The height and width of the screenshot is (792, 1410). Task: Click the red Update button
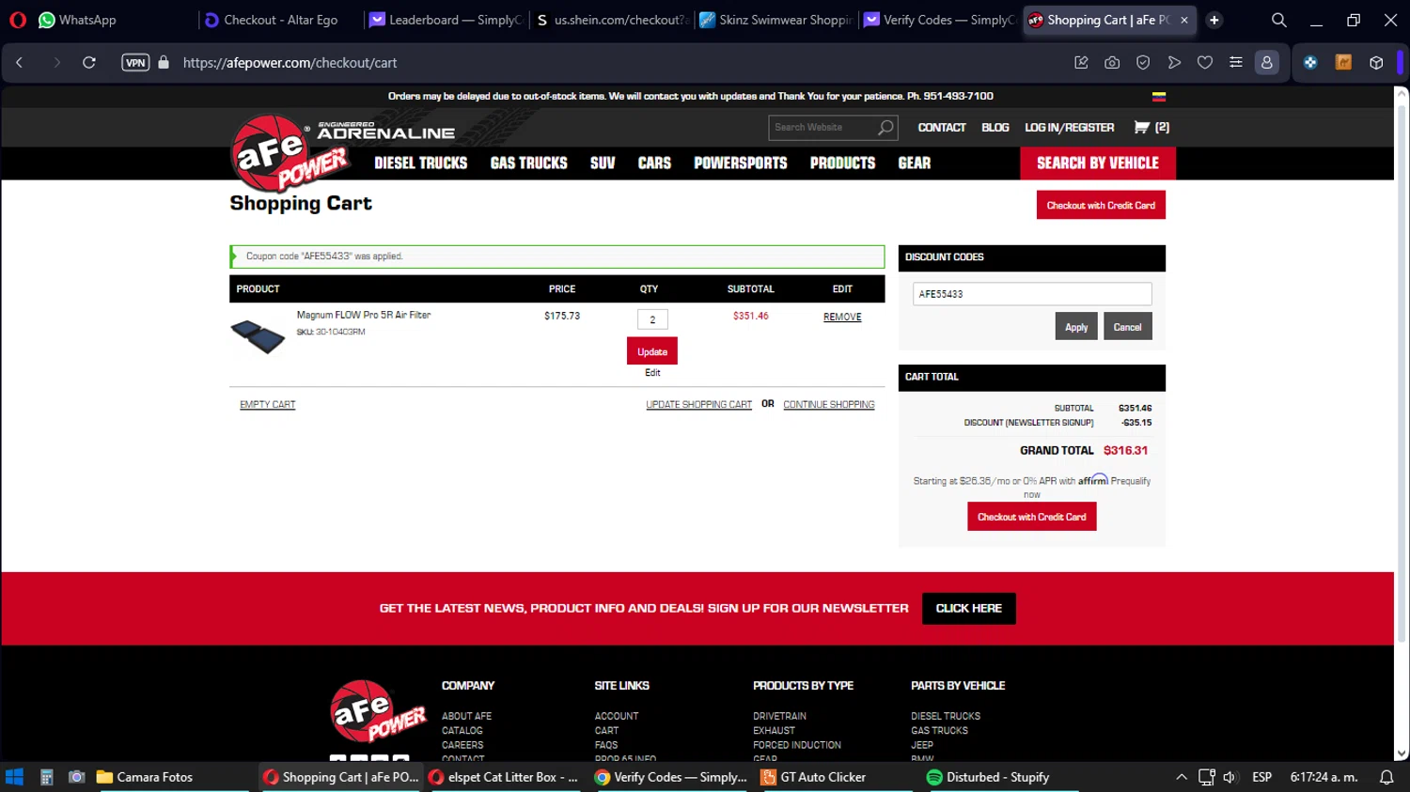coord(652,351)
